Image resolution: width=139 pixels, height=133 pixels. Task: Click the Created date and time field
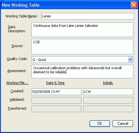coord(56,92)
